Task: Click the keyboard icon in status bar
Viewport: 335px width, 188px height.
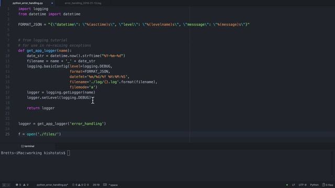Action: pos(105,184)
